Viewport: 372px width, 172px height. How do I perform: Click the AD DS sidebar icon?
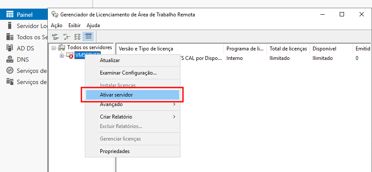[x=10, y=48]
